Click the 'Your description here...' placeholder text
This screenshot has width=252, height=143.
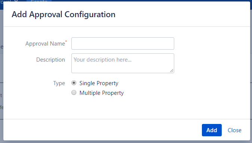click(102, 60)
